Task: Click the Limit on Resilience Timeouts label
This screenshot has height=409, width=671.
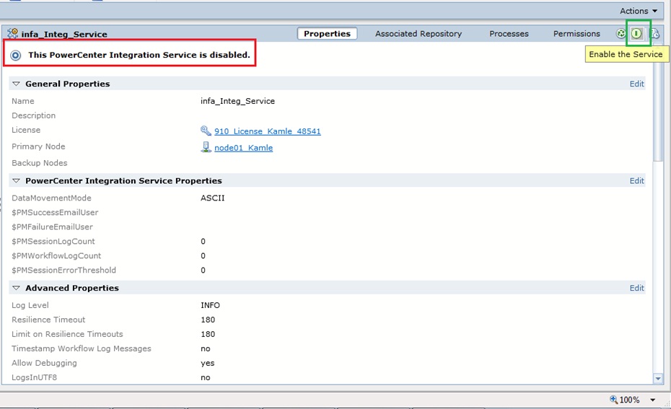Action: (x=67, y=334)
